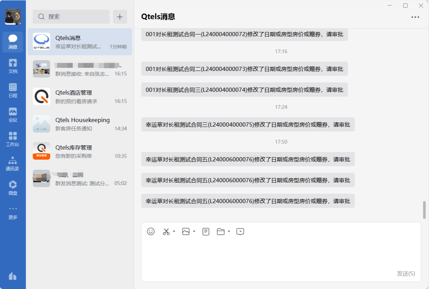
Task: Click the image send icon
Action: pos(186,232)
